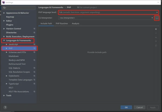Click project-level icon beside Node.js and NPM
The height and width of the screenshot is (112, 162).
[34, 60]
